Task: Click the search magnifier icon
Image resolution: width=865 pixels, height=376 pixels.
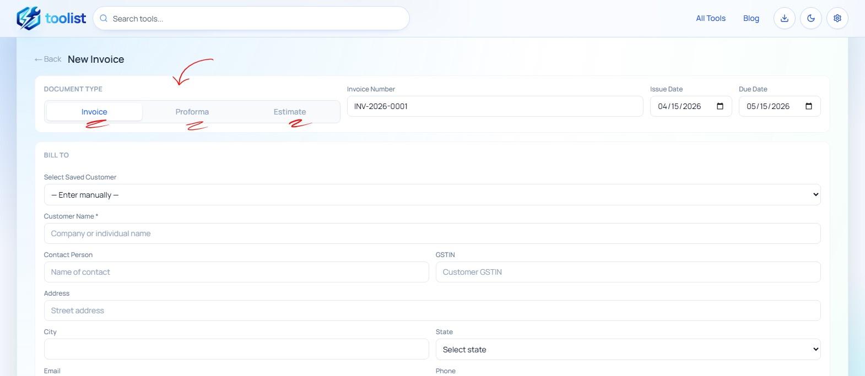Action: tap(104, 18)
